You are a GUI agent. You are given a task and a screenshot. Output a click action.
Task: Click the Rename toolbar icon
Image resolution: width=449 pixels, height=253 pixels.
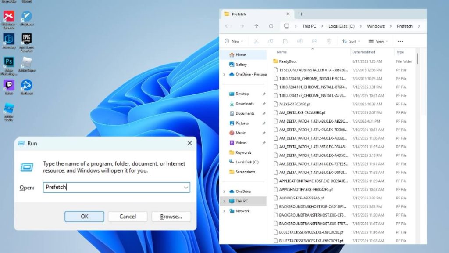(x=300, y=41)
